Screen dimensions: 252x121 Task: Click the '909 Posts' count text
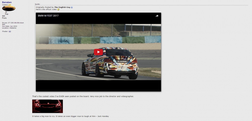[x=4, y=17]
